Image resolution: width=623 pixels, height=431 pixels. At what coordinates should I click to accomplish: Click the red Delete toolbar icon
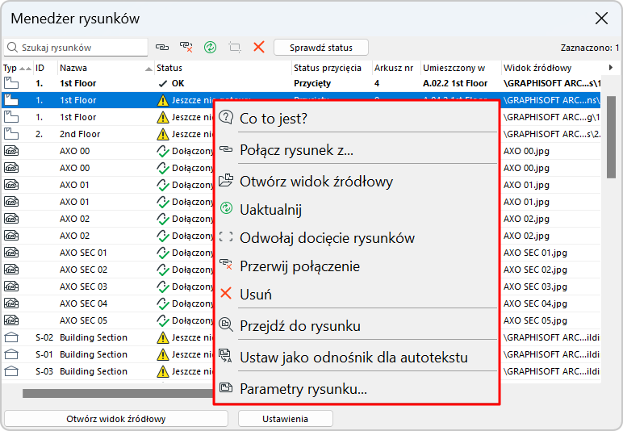click(x=259, y=48)
